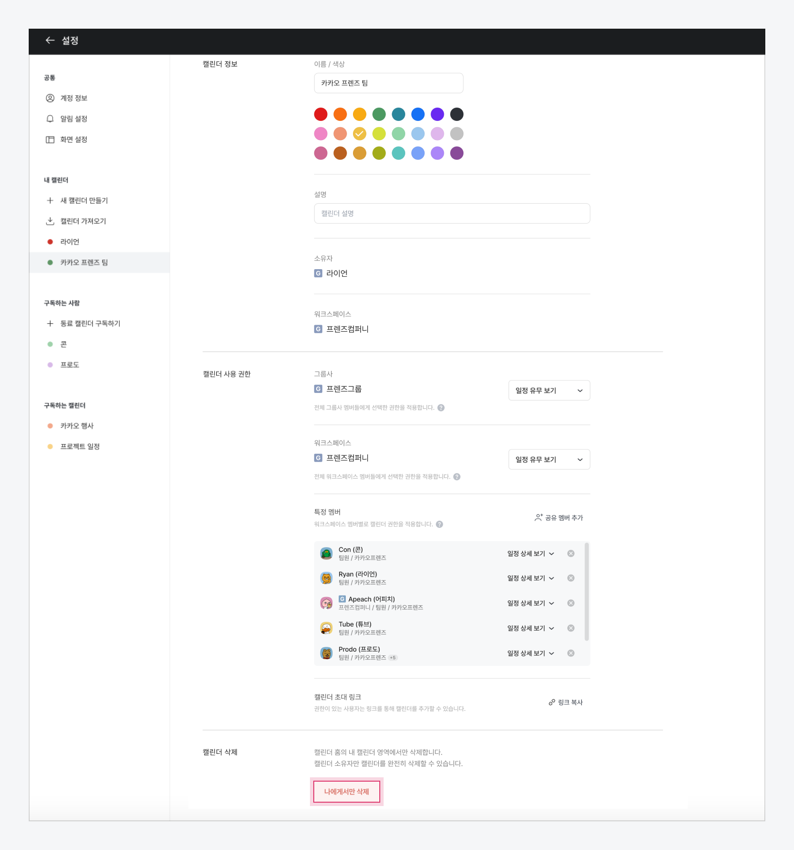Click the back arrow next to 설정
The width and height of the screenshot is (794, 850).
tap(50, 41)
